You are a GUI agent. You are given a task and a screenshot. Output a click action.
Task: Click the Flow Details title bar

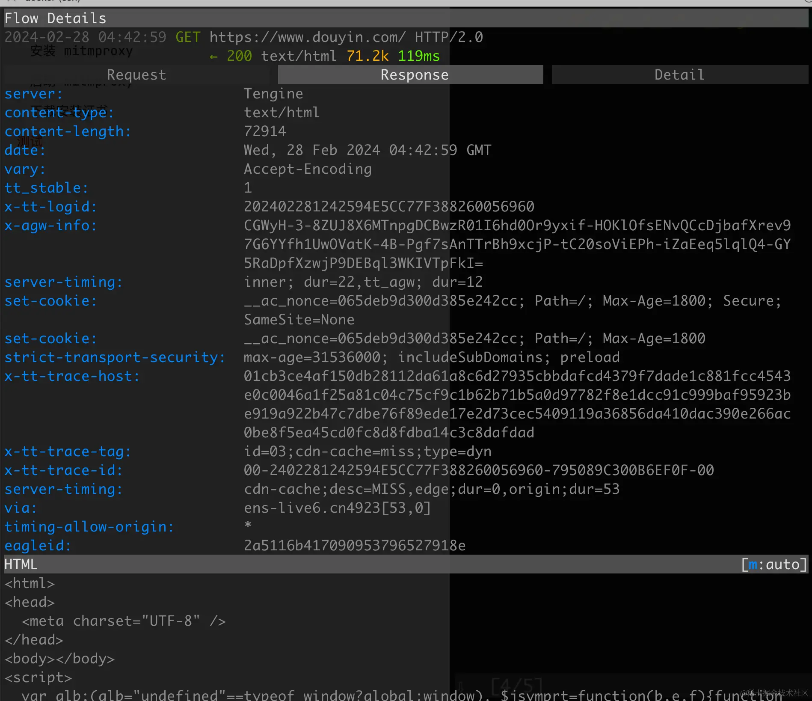[406, 18]
